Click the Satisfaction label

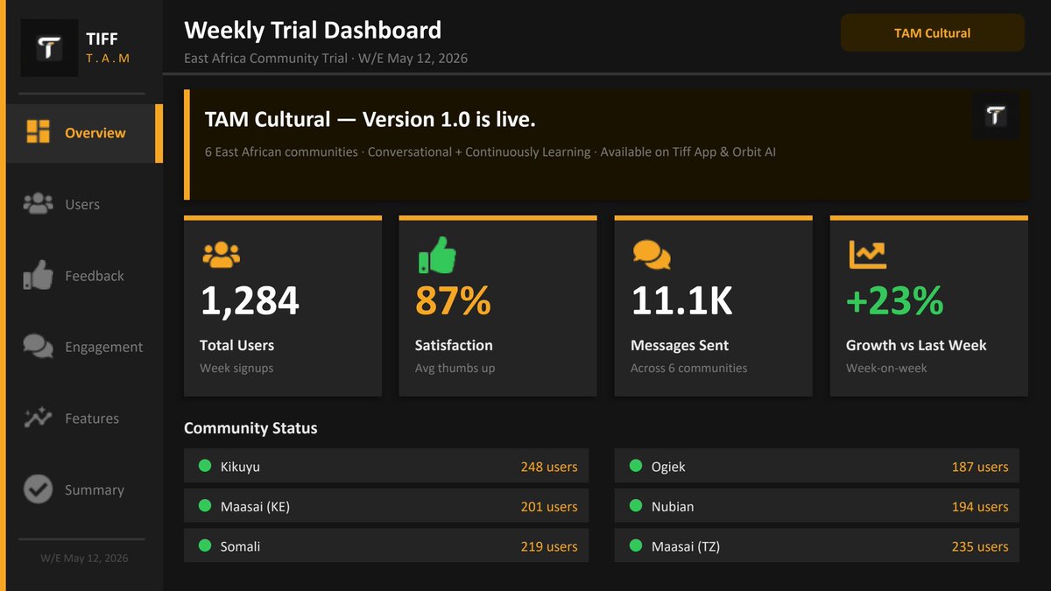454,345
